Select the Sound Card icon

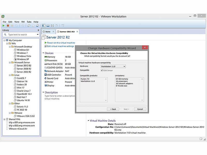pos(46,78)
